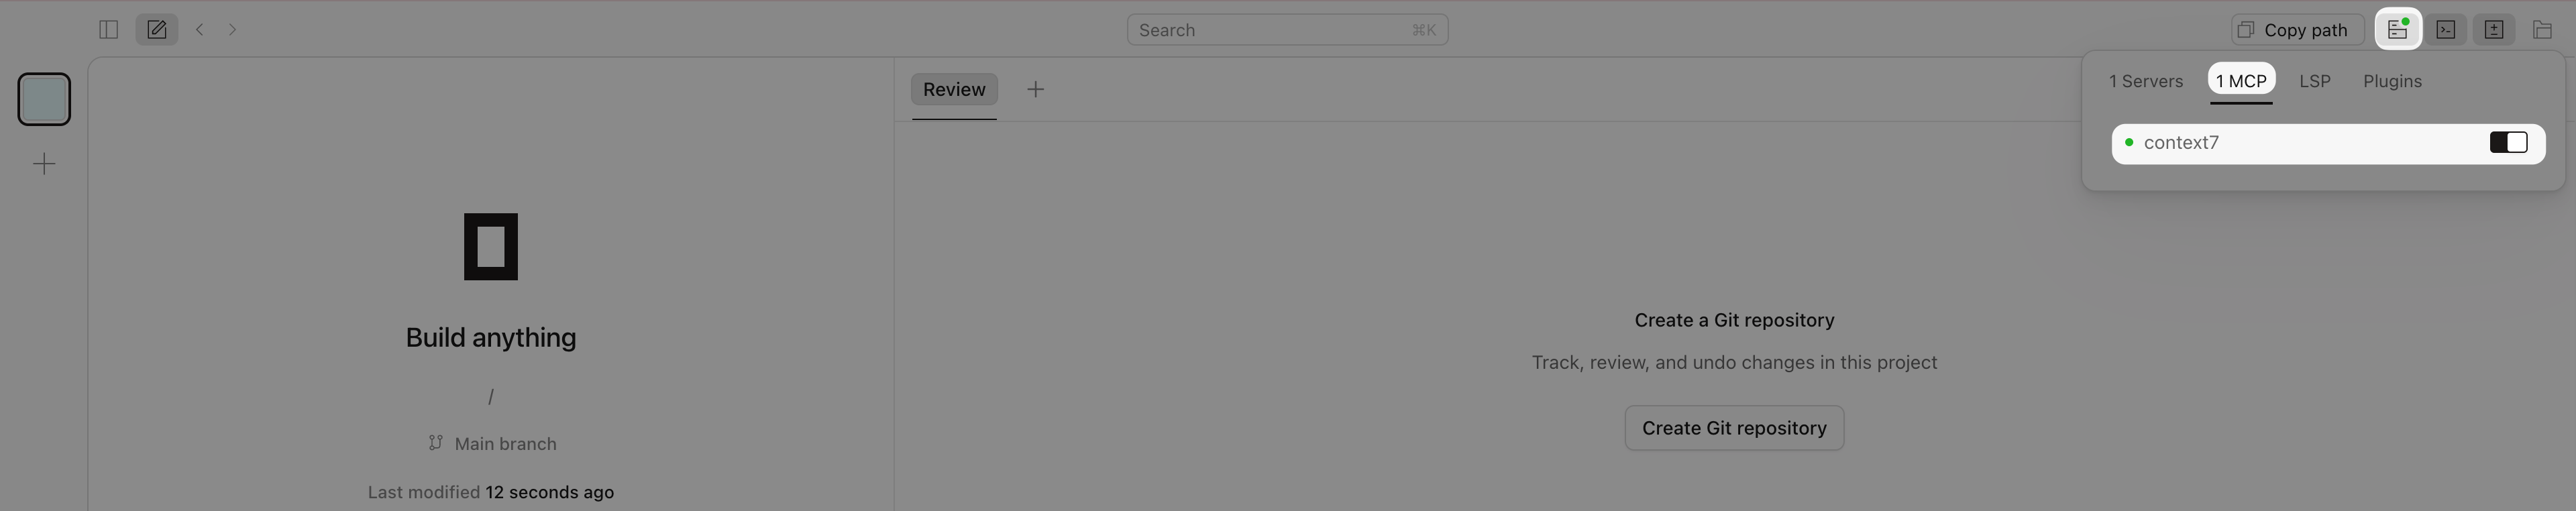Toggle the left sidebar panel icon
The image size is (2576, 511).
[x=109, y=30]
